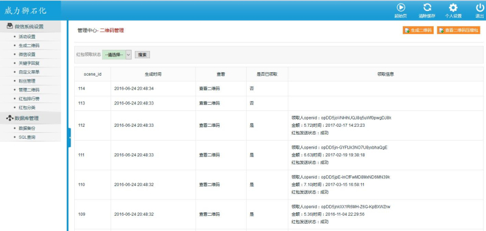Click the openid text for scene_id 110
The image size is (486, 231).
[341, 177]
